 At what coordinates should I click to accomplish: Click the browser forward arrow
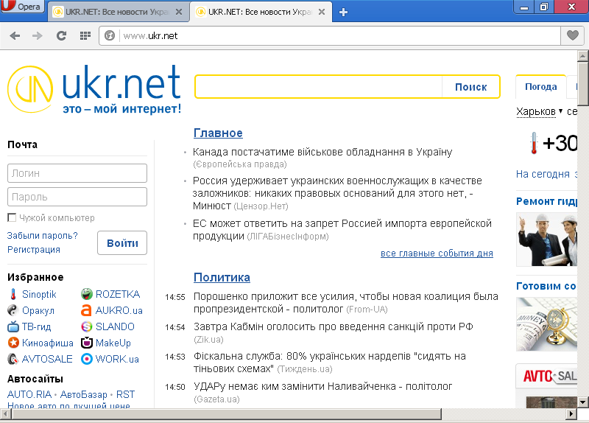click(38, 35)
